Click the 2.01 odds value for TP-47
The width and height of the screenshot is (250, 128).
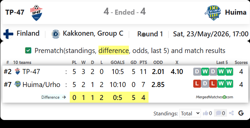(158, 72)
